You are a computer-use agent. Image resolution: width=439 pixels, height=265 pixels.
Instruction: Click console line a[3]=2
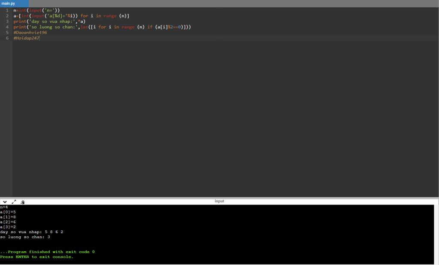pyautogui.click(x=8, y=227)
